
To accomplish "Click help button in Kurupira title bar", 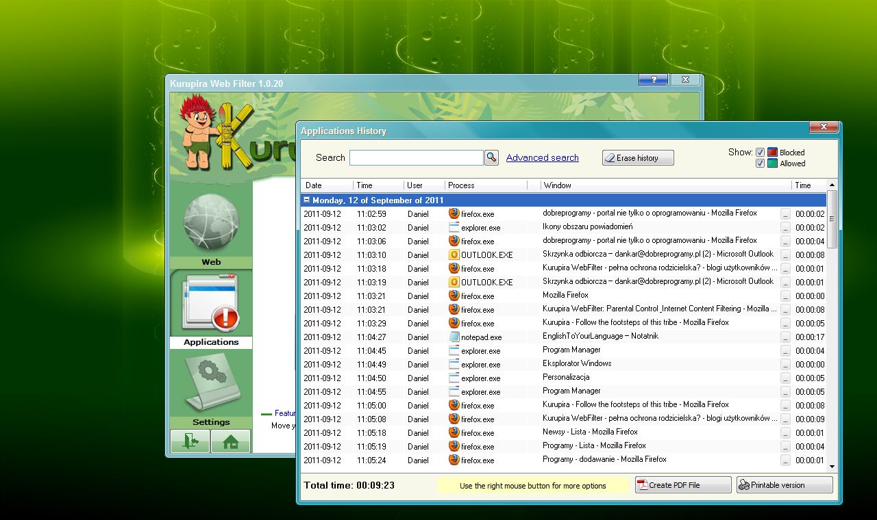I will tap(653, 80).
